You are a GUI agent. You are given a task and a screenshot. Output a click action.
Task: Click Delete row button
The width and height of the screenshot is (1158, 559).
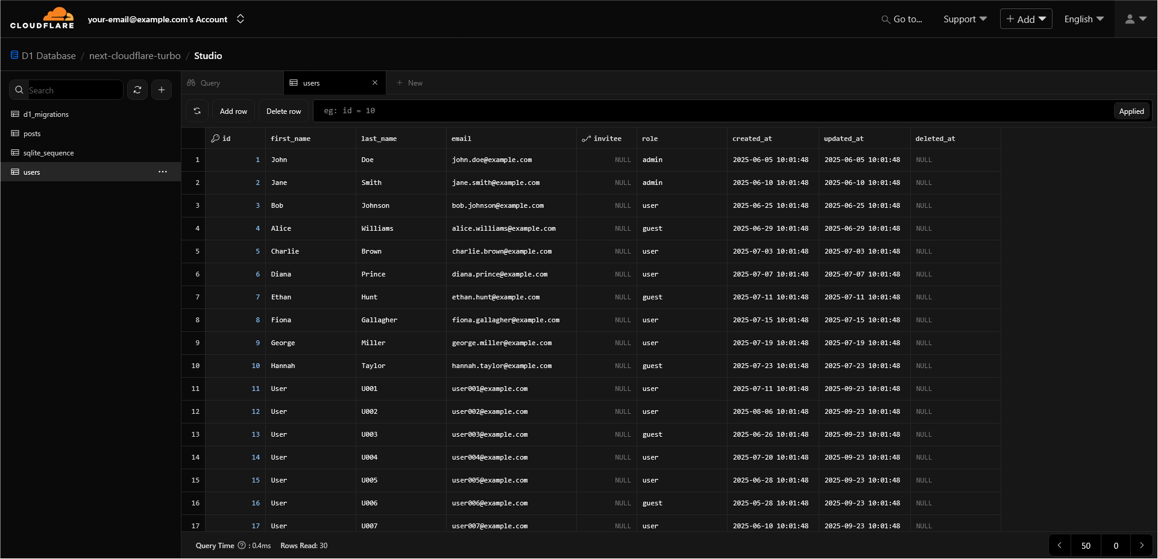284,111
